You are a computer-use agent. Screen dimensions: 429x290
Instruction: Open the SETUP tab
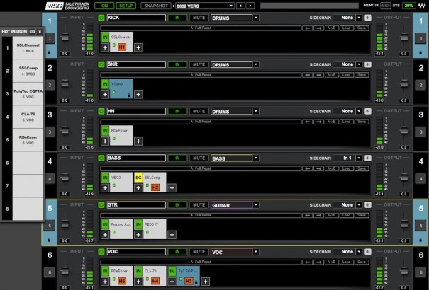click(x=124, y=6)
